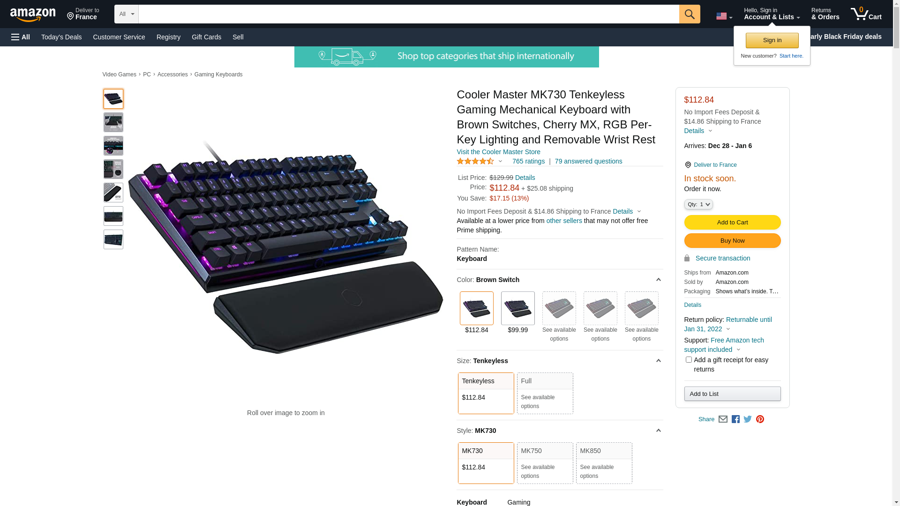Open the All hamburger menu
900x506 pixels.
(21, 37)
